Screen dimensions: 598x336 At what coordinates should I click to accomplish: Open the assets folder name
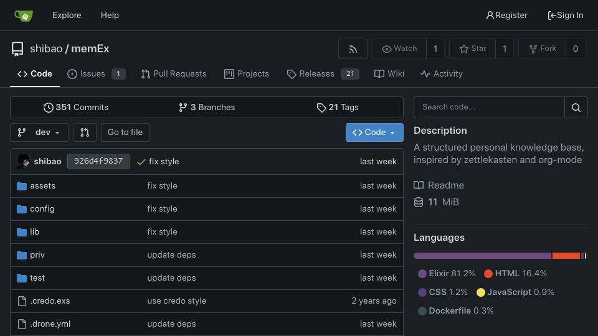tap(43, 186)
